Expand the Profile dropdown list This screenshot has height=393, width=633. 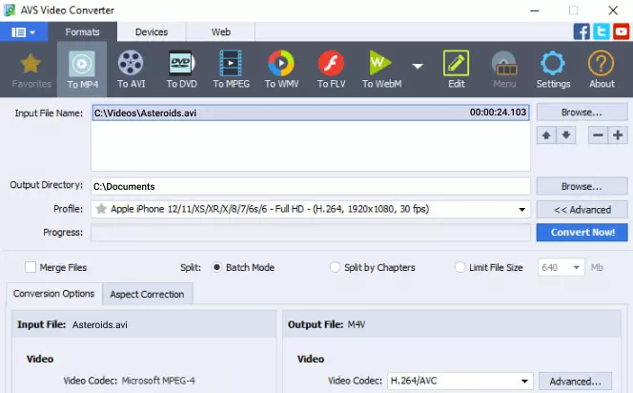(x=522, y=209)
